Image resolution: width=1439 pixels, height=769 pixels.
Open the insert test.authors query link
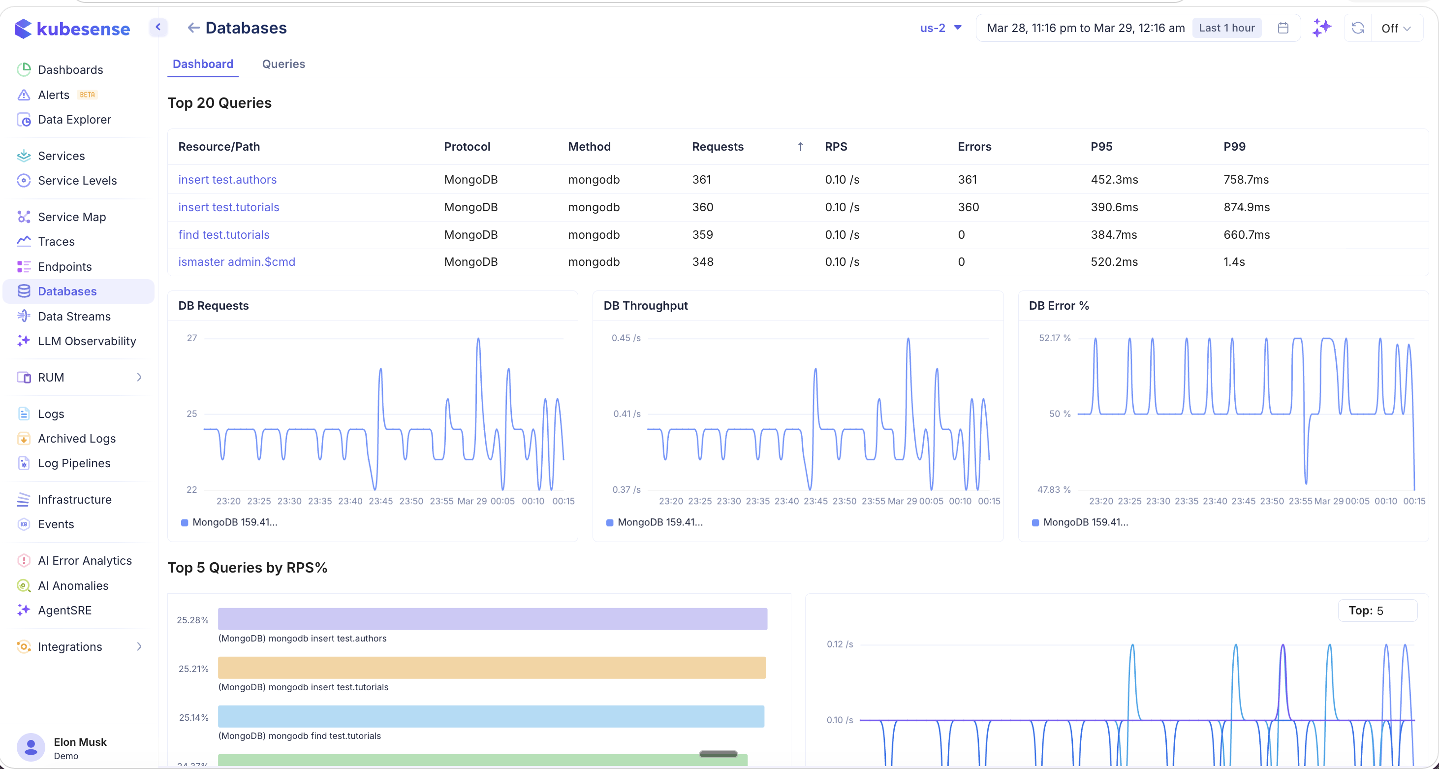(227, 179)
